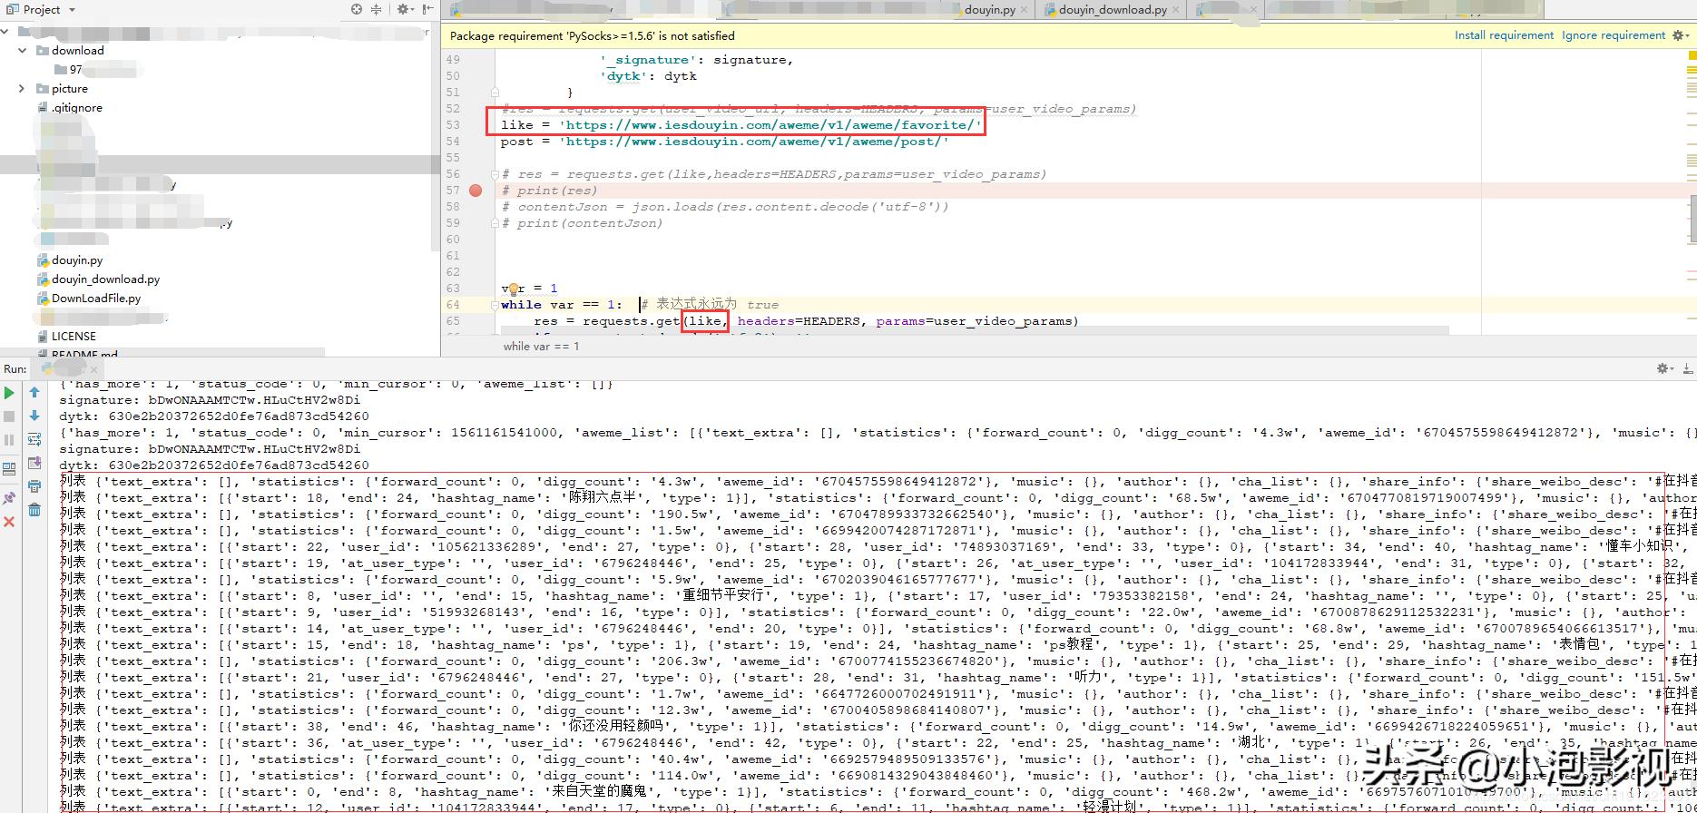Click the down arrow in Run panel

(x=34, y=416)
